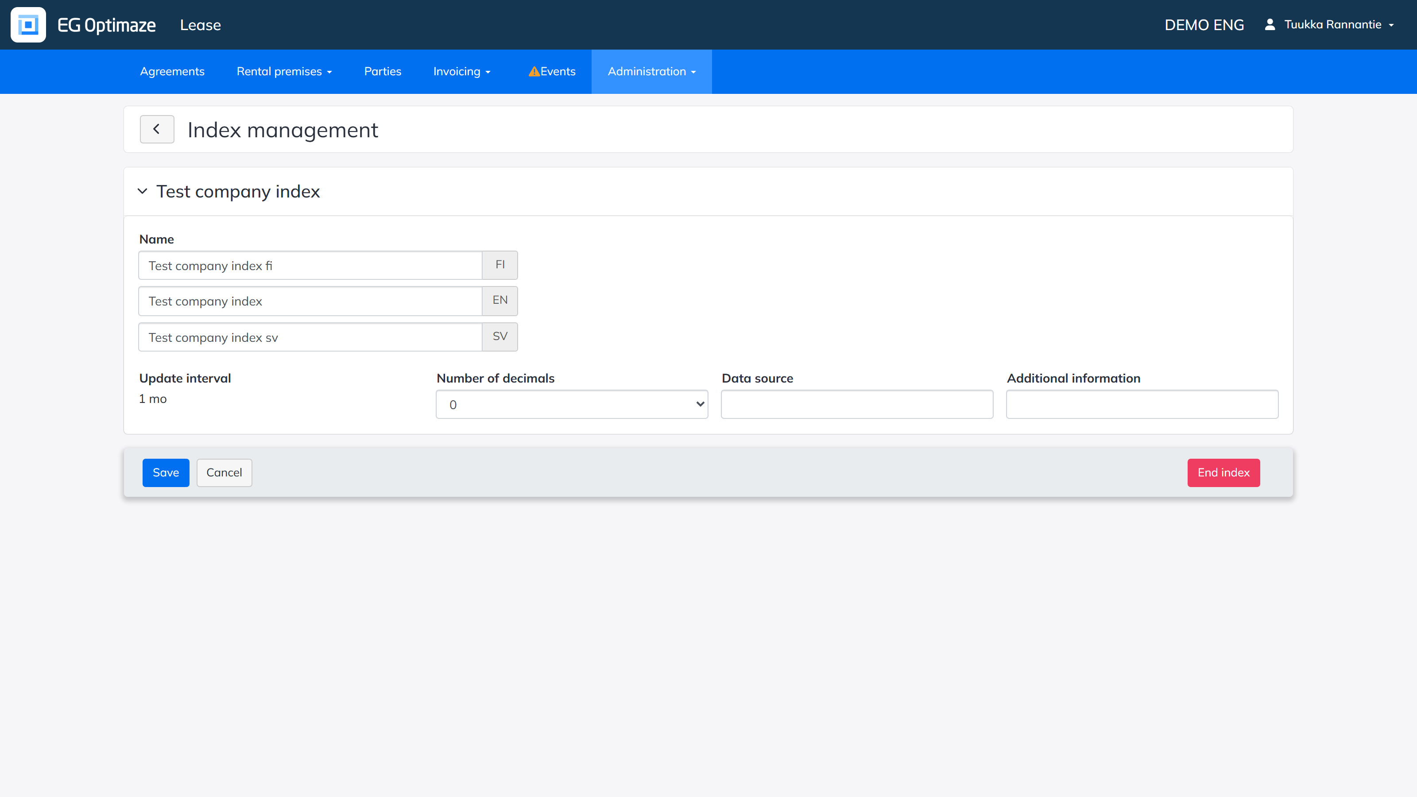Collapse the Test company index section
This screenshot has width=1417, height=797.
(x=143, y=191)
